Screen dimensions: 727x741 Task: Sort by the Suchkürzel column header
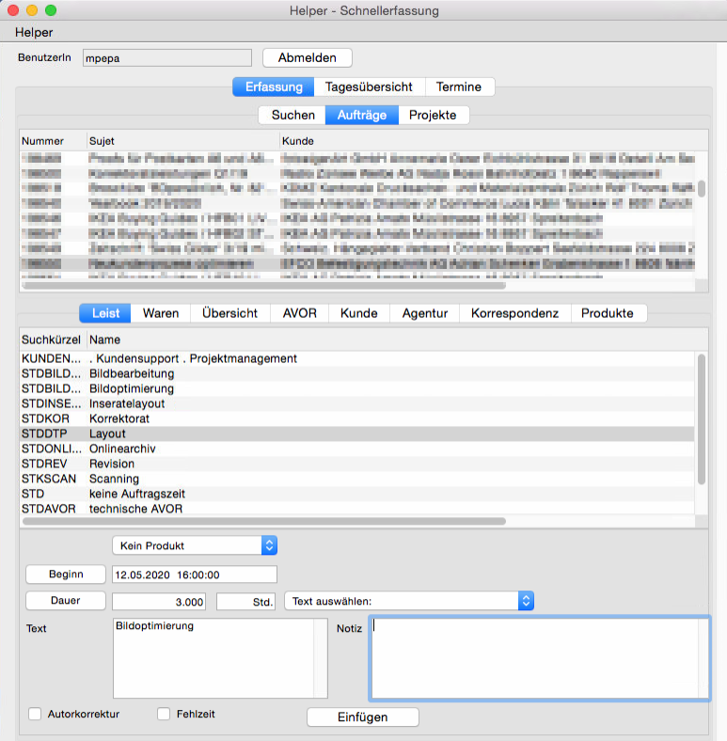point(51,339)
